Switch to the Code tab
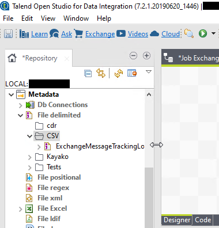Viewport: 219px width, 228px height. tap(203, 220)
